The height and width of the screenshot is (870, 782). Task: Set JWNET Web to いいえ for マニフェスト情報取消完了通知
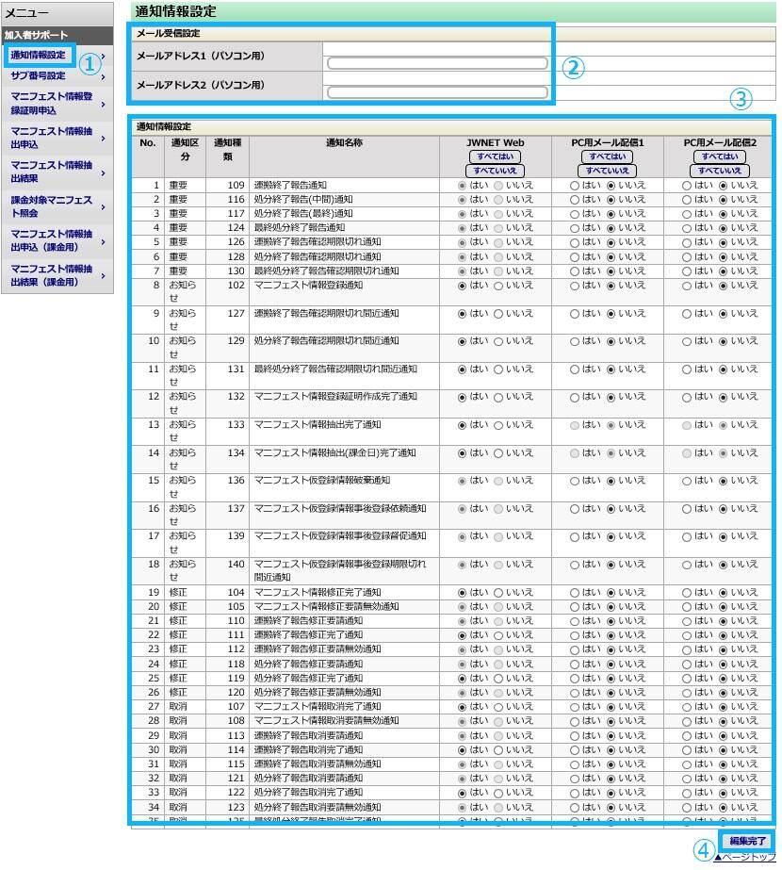(498, 708)
